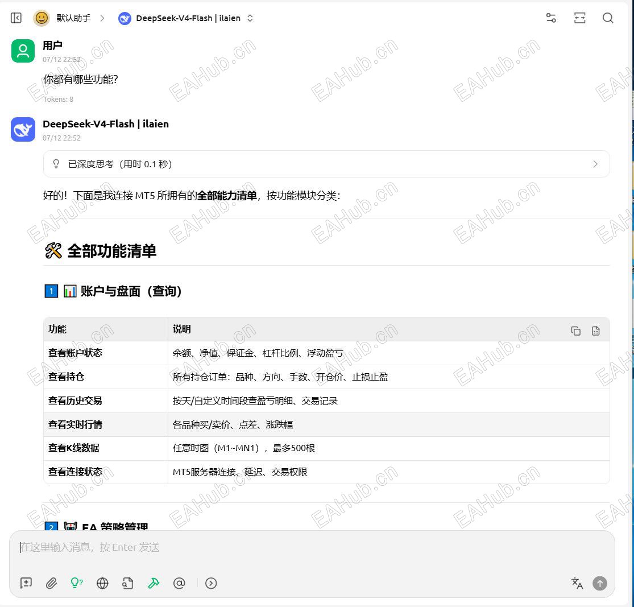Open search with the magnifier icon

(608, 18)
